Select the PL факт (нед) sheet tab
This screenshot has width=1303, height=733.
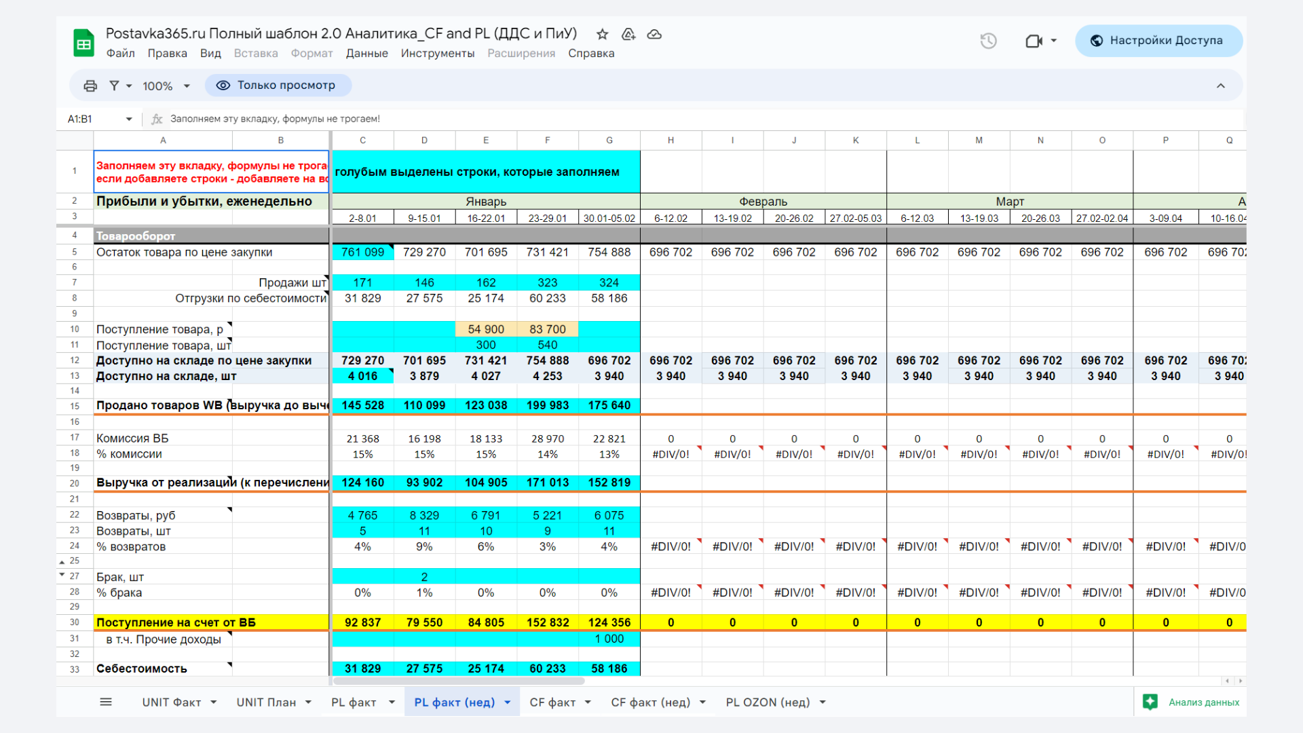tap(454, 702)
